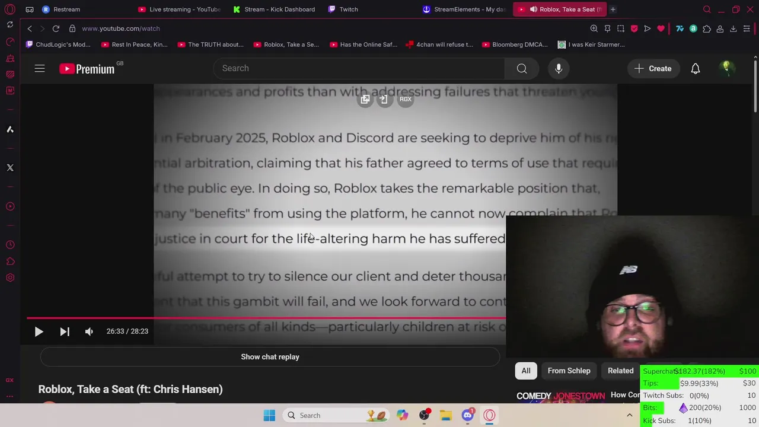This screenshot has height=427, width=759.
Task: Go back to the previous page
Action: [x=30, y=28]
